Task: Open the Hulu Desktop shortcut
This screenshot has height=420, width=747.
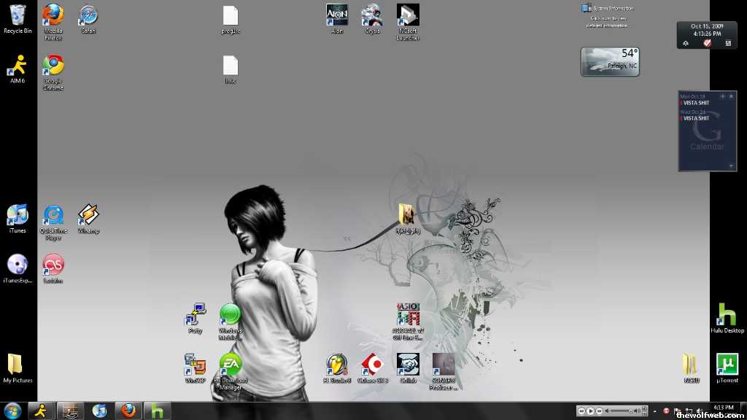Action: [727, 314]
